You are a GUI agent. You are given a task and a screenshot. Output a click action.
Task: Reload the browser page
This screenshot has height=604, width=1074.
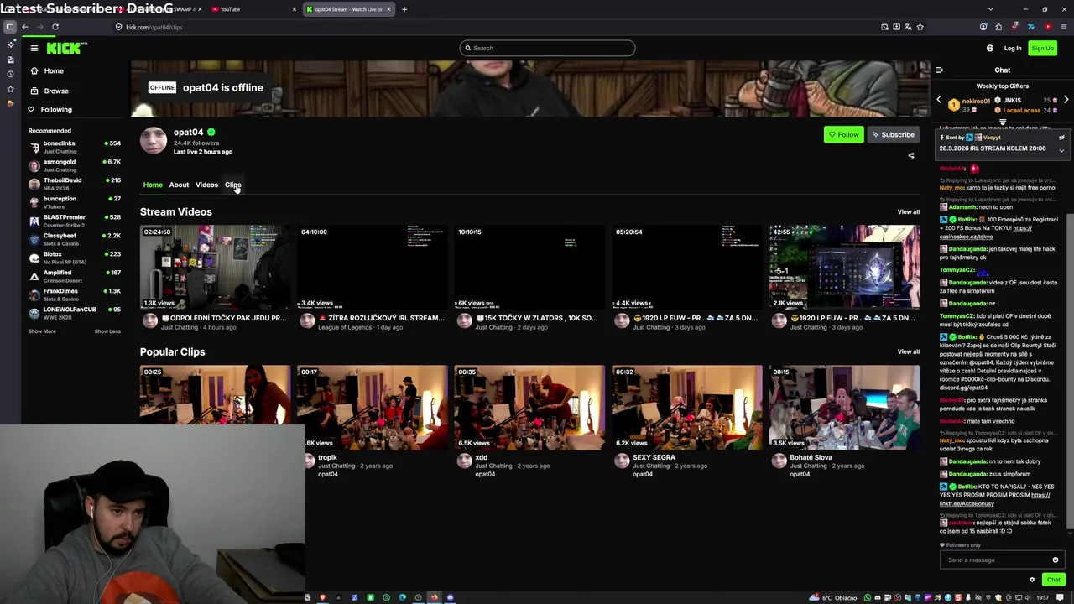click(55, 27)
